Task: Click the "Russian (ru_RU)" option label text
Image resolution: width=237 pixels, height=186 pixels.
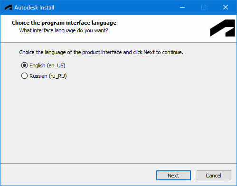Action: tap(48, 76)
